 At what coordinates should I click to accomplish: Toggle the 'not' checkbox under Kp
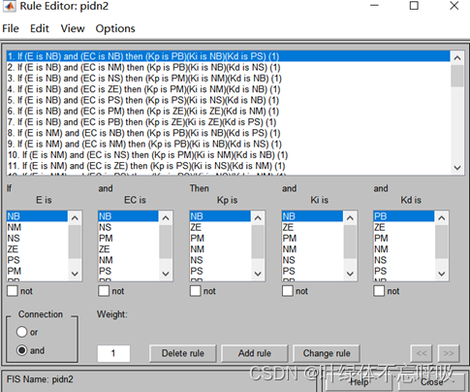tap(195, 291)
